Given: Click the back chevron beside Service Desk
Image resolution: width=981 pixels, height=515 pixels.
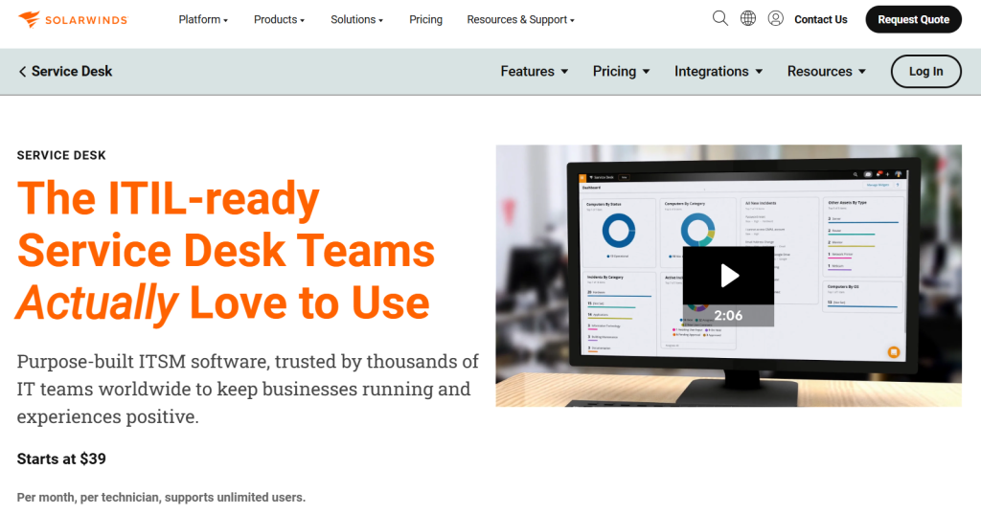Looking at the screenshot, I should coord(23,71).
